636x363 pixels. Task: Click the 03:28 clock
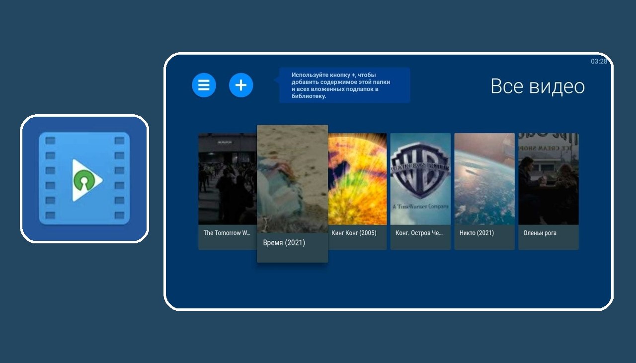[x=599, y=62]
